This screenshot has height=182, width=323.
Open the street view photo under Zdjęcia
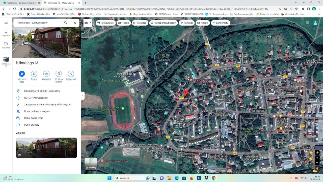(x=46, y=147)
